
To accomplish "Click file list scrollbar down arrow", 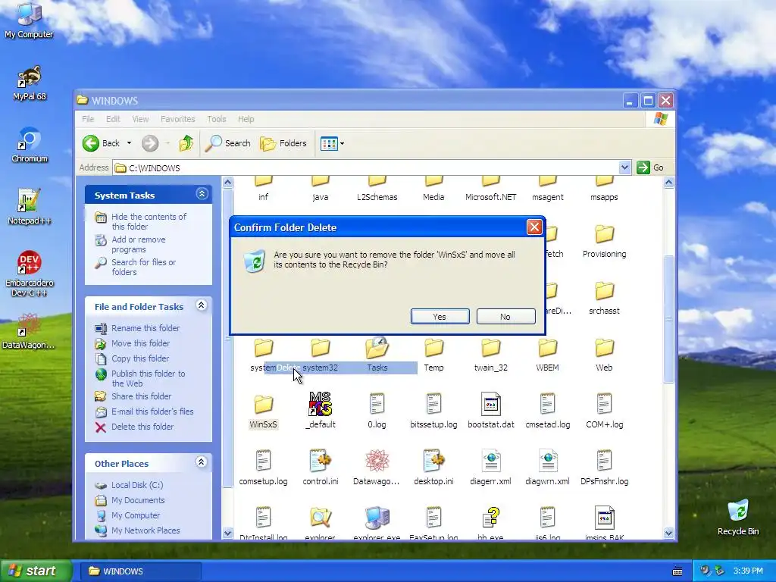I will coord(668,533).
